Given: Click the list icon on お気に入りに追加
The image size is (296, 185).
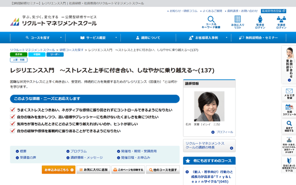Looking at the screenshot, I should pyautogui.click(x=81, y=170).
